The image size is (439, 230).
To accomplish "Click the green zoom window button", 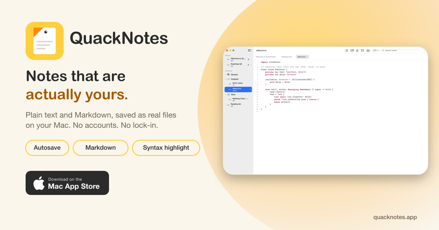I will (x=233, y=50).
